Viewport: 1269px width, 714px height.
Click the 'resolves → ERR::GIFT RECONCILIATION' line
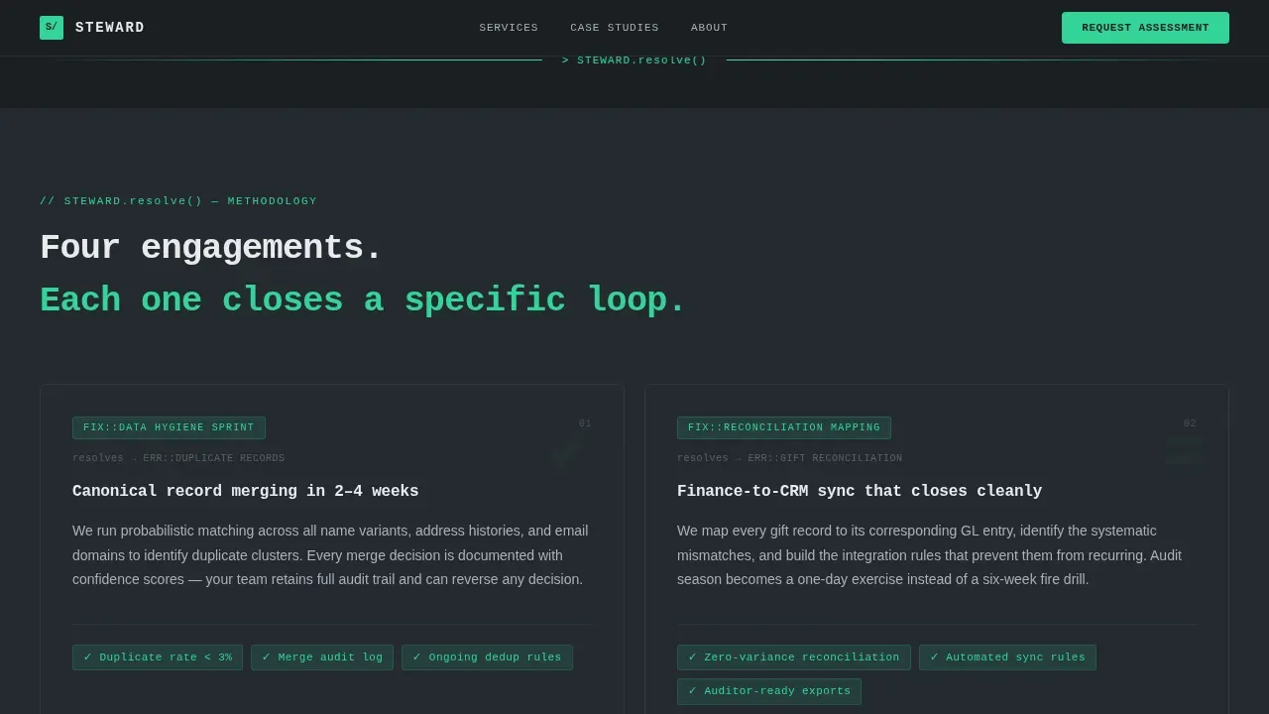(790, 458)
